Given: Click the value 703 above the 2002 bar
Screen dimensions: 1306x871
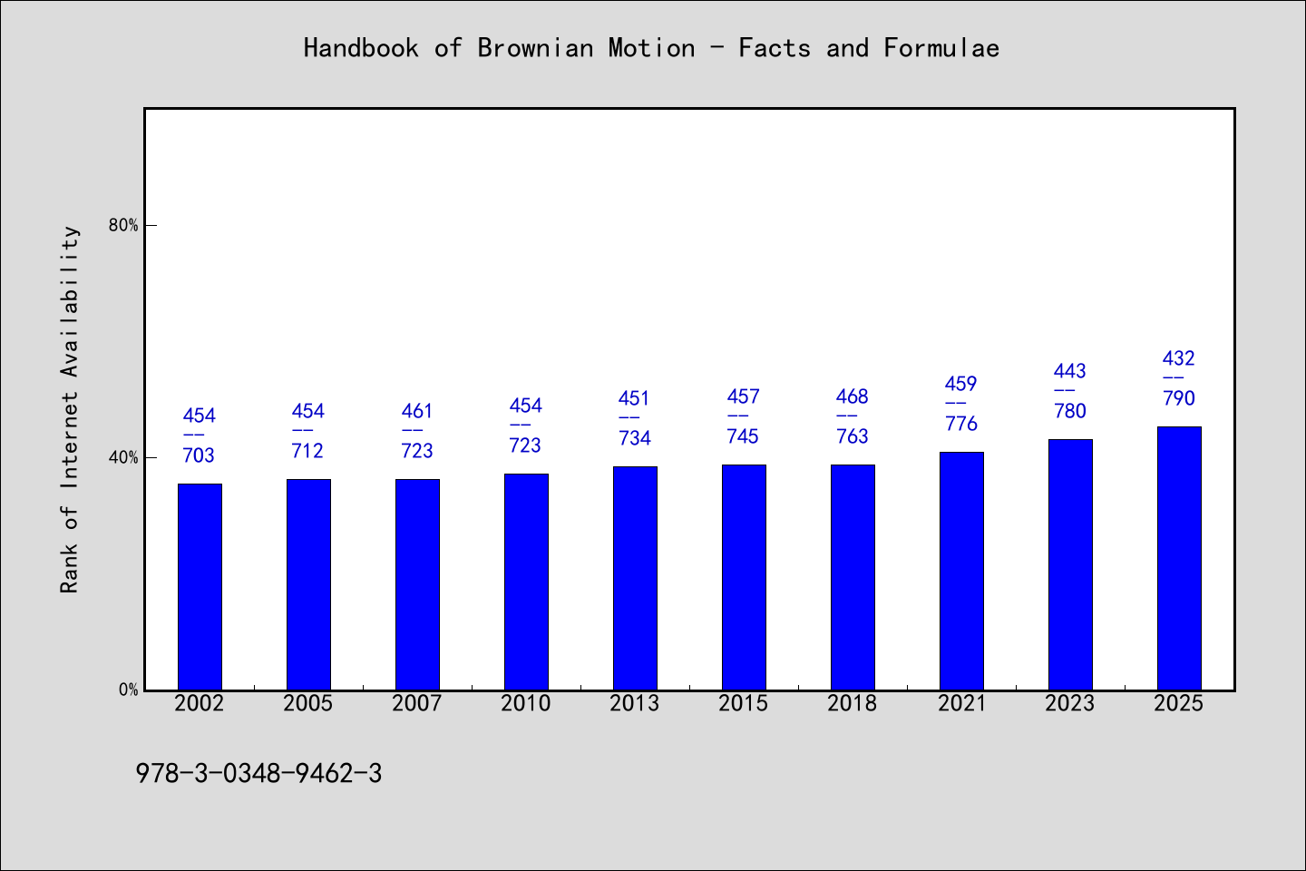Looking at the screenshot, I should (200, 455).
